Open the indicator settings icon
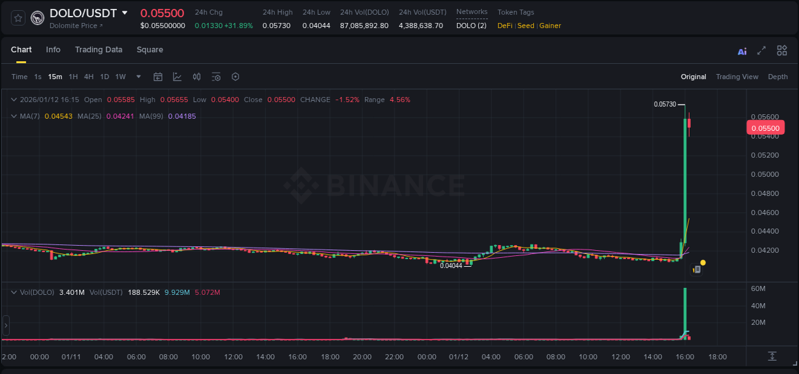The image size is (799, 374). (216, 77)
